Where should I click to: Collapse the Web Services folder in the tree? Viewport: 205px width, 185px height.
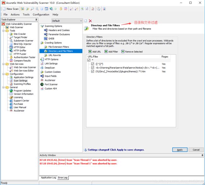(x=3, y=64)
